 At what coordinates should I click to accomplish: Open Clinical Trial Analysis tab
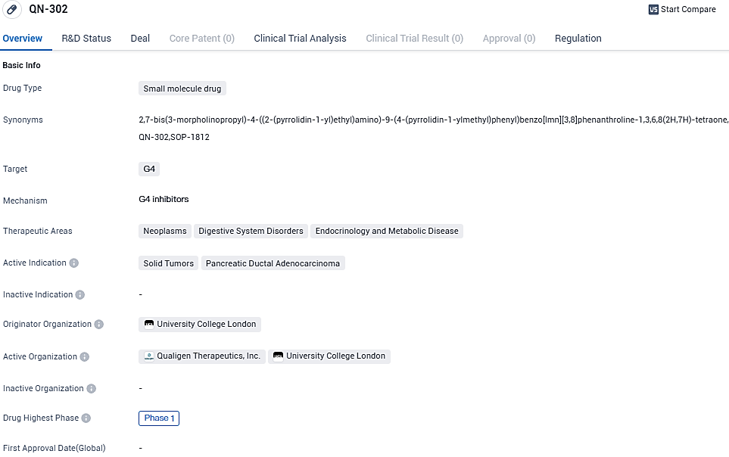[300, 39]
